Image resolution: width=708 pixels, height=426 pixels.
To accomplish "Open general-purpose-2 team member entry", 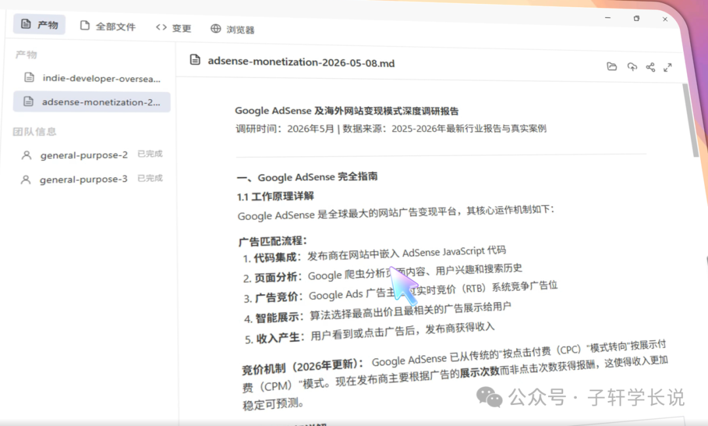I will coord(92,155).
